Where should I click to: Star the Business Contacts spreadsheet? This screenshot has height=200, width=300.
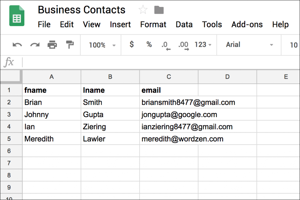143,10
